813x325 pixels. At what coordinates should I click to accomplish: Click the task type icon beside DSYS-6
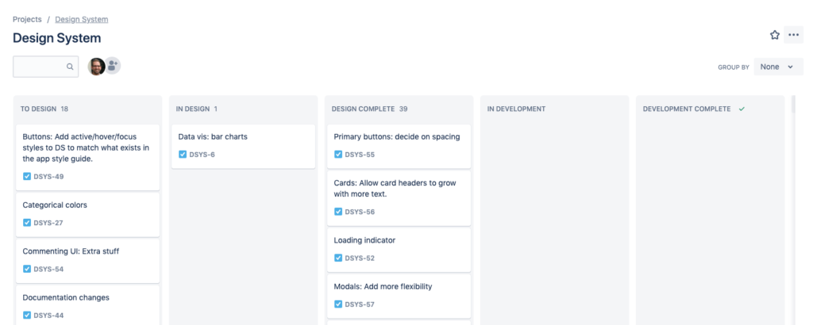(183, 155)
